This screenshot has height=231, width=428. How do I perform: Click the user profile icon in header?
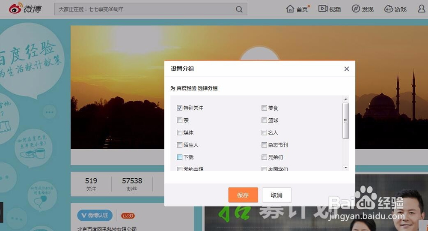pyautogui.click(x=422, y=9)
